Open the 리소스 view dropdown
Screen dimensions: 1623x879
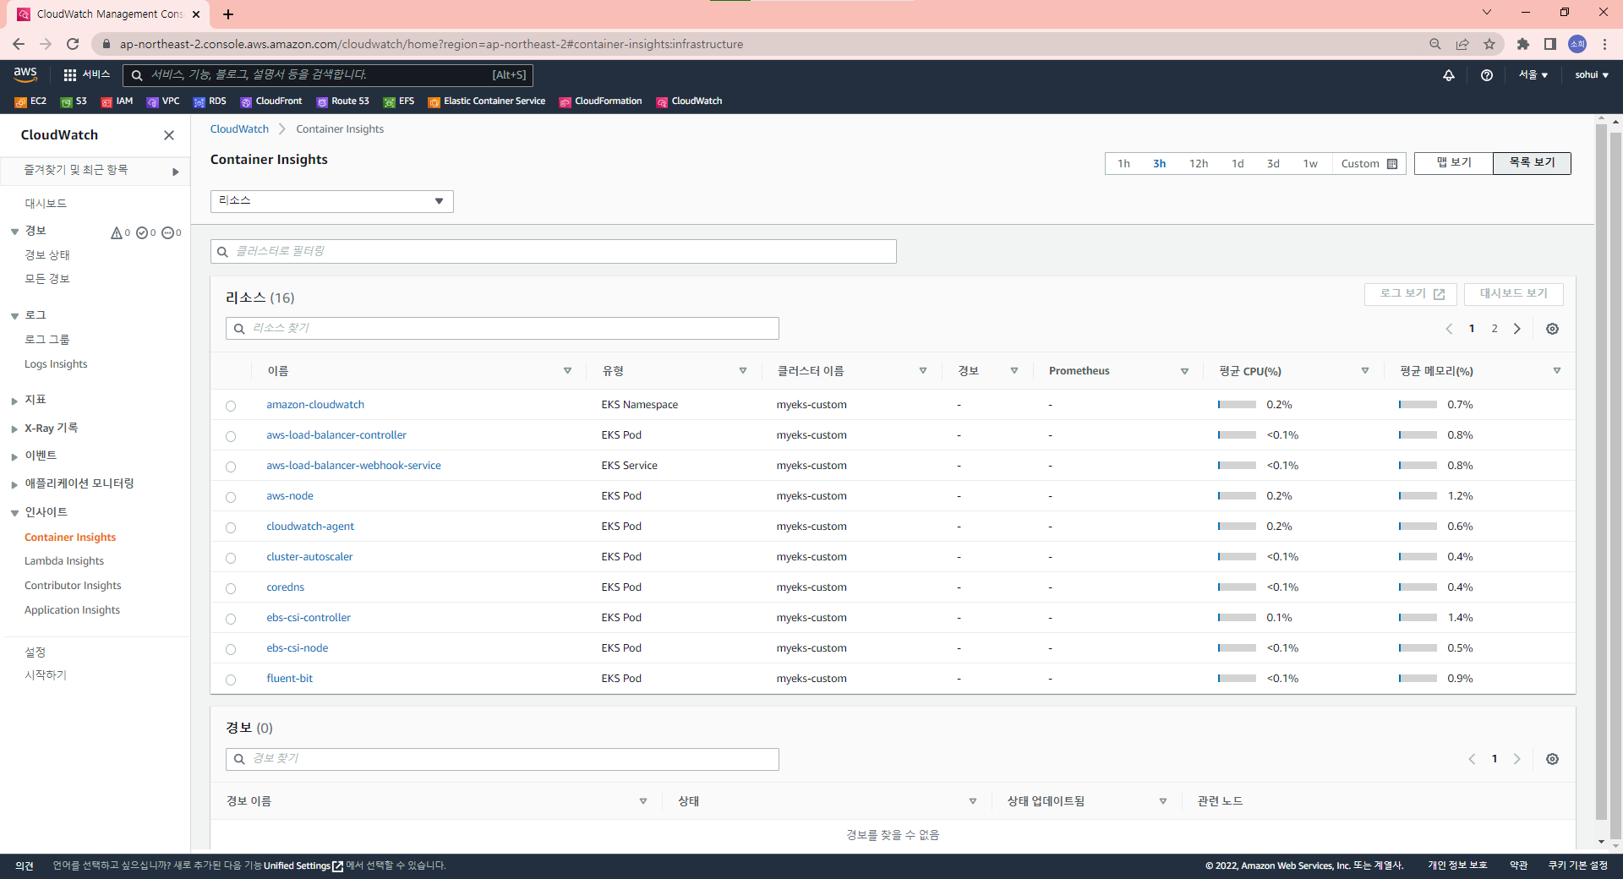coord(331,201)
